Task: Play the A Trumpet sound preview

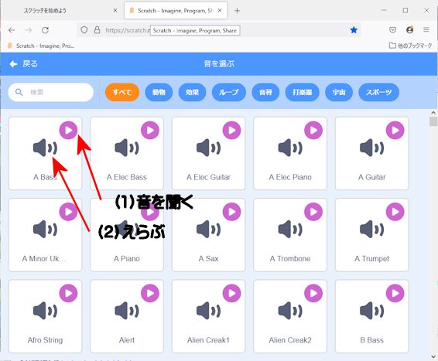Action: [395, 212]
